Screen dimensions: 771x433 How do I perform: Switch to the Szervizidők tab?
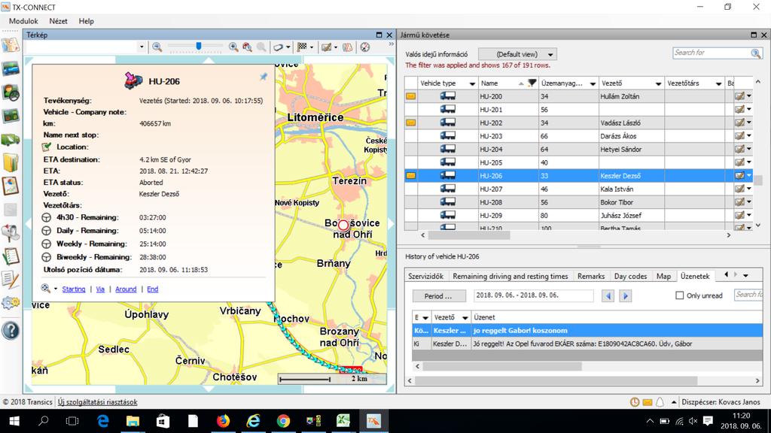click(x=426, y=276)
